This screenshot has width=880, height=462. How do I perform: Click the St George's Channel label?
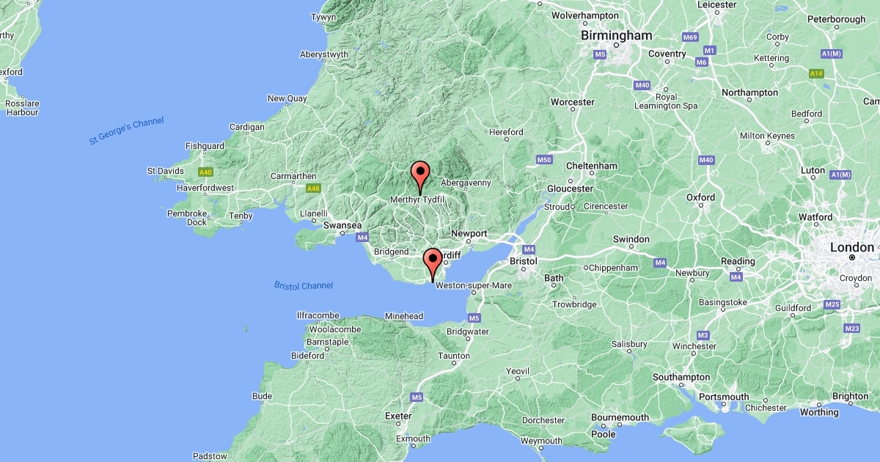[127, 131]
